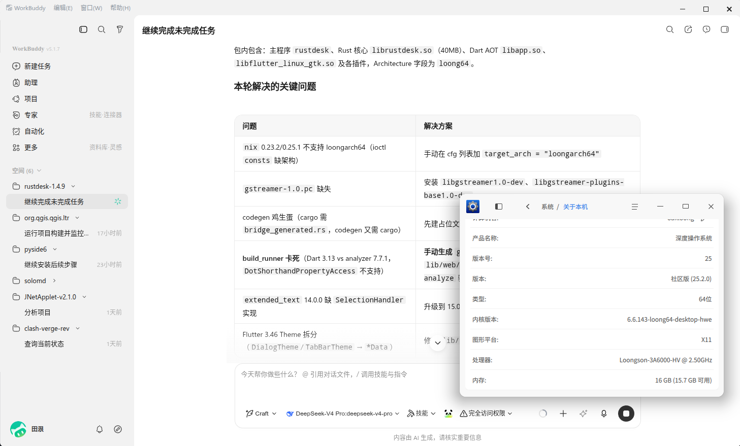740x446 pixels.
Task: Toggle the right side panel icon
Action: (x=725, y=29)
